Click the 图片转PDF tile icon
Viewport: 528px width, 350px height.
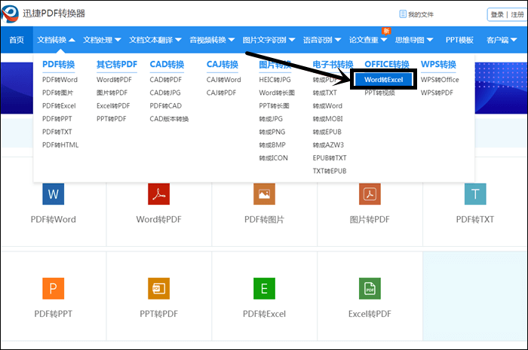(370, 193)
